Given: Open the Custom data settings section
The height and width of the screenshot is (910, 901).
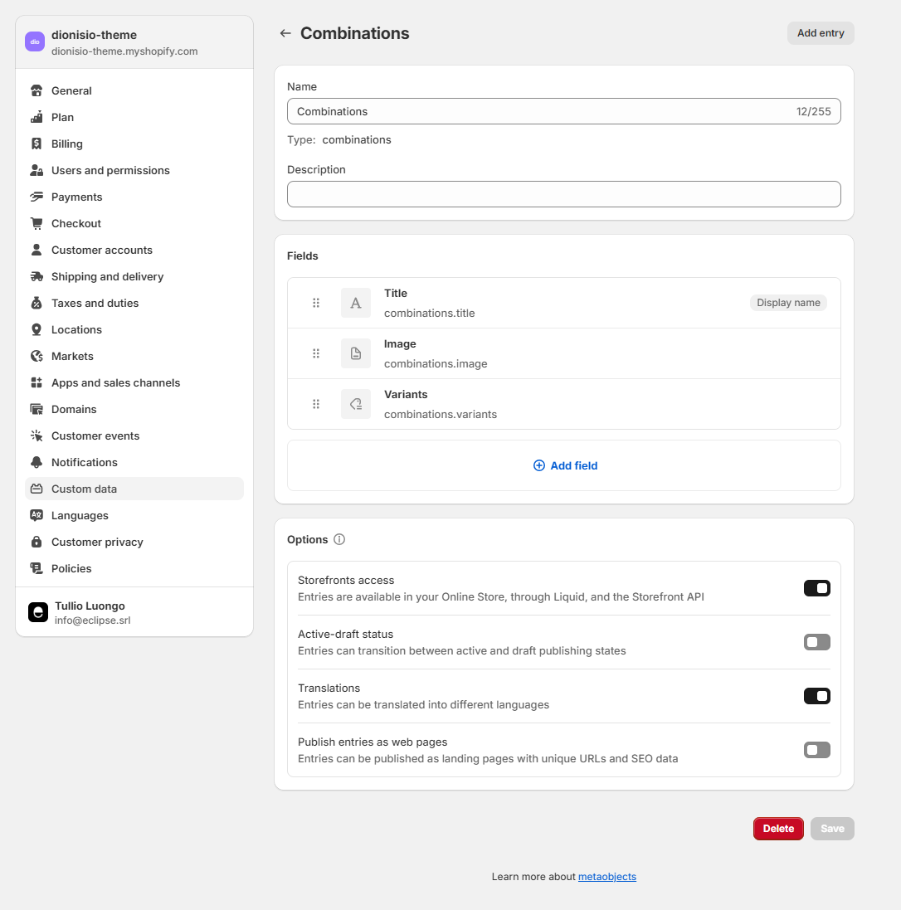Looking at the screenshot, I should click(84, 489).
